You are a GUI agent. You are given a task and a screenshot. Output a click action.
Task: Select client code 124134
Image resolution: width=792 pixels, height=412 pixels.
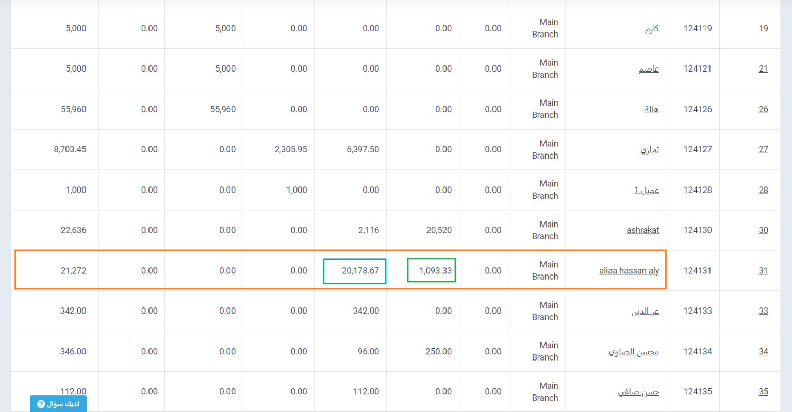tap(698, 351)
